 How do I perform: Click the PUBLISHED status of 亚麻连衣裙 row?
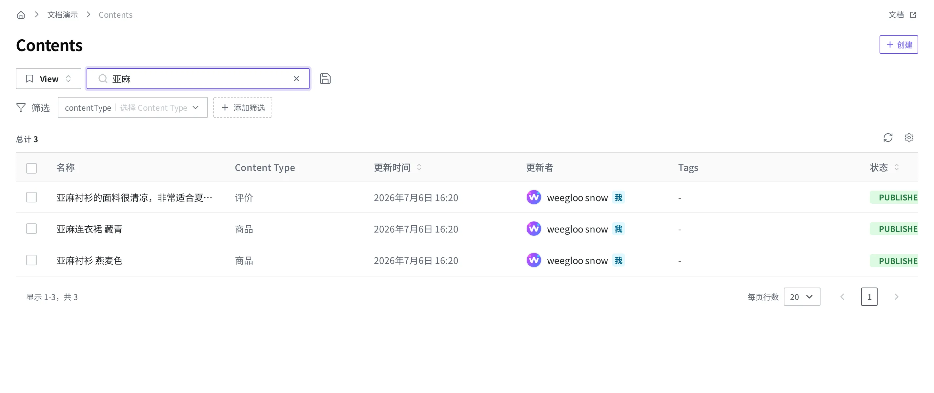click(894, 229)
